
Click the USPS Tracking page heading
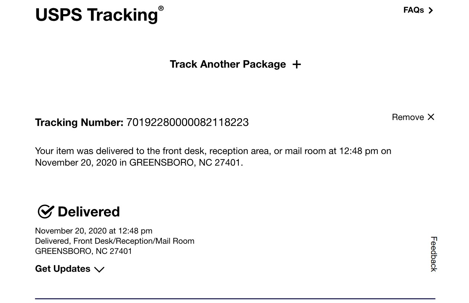(99, 14)
